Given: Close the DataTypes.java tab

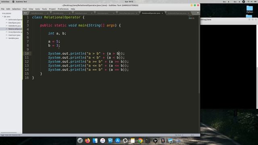Looking at the screenshot, I should click(x=92, y=13).
